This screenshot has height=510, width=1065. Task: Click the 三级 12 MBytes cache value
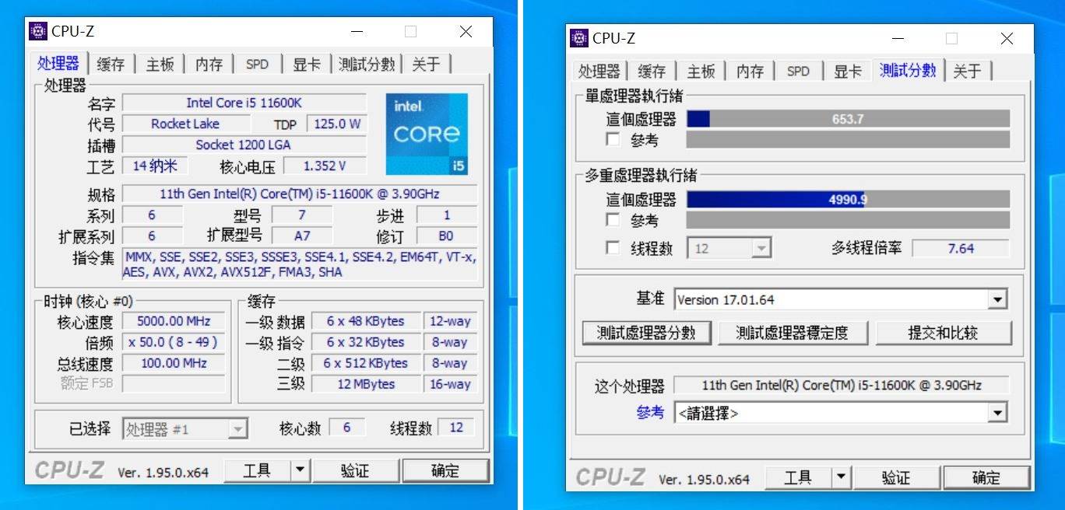pyautogui.click(x=366, y=384)
